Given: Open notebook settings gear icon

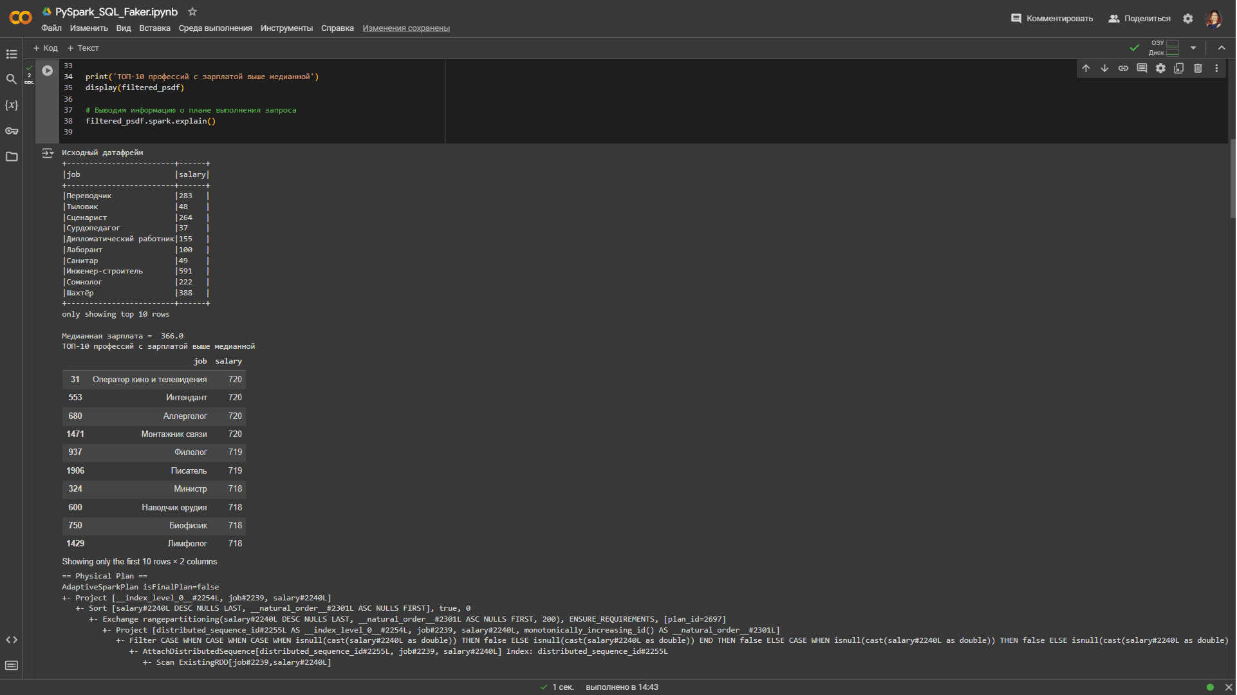Looking at the screenshot, I should [1188, 19].
